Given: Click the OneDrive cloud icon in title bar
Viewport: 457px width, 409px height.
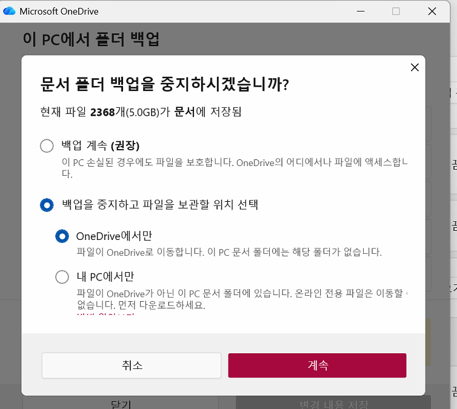Looking at the screenshot, I should pyautogui.click(x=9, y=11).
